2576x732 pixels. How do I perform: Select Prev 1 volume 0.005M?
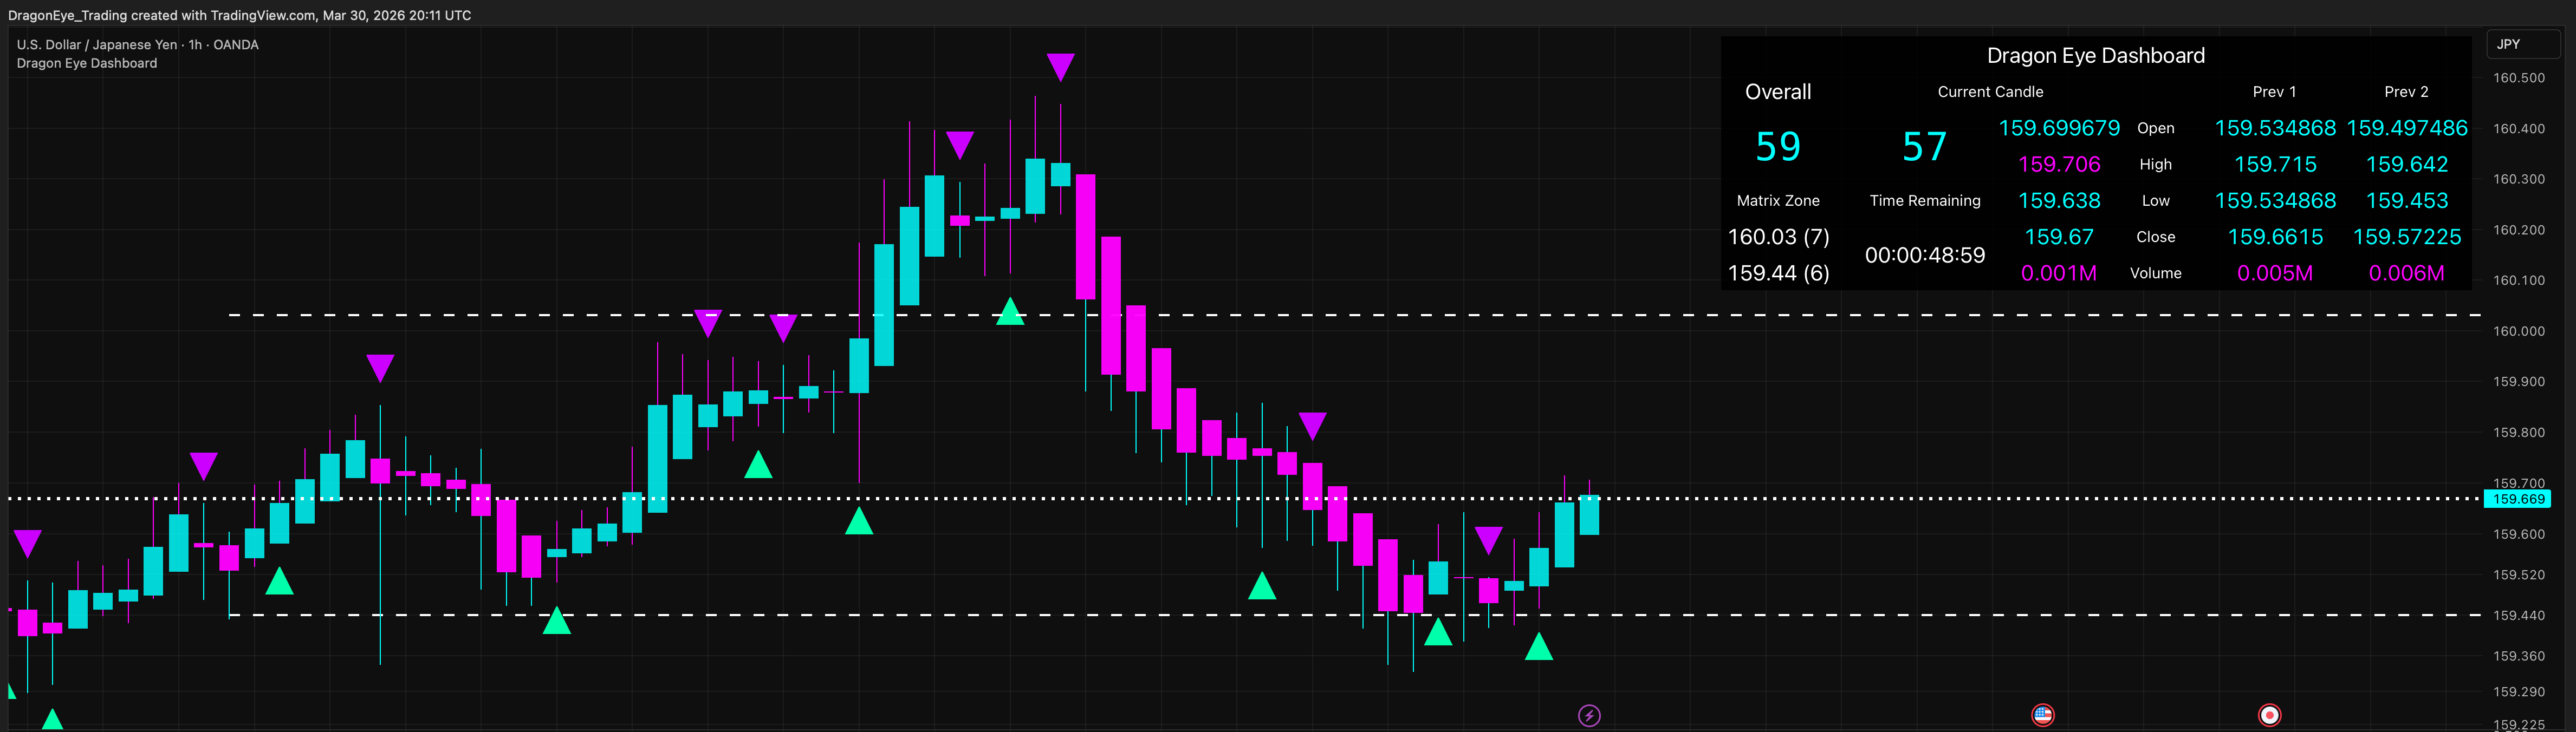point(2275,273)
